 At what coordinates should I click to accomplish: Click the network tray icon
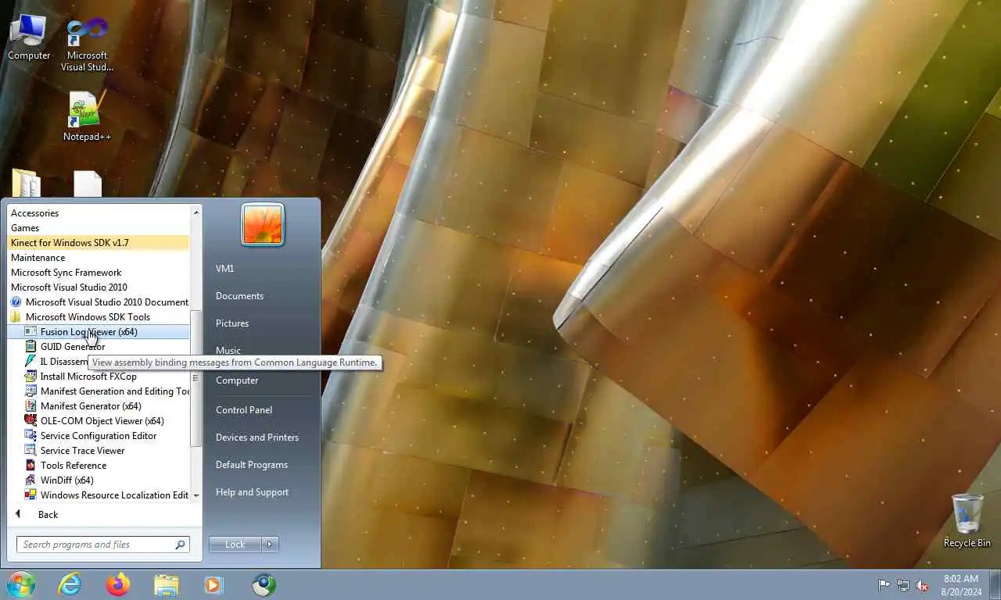click(903, 584)
